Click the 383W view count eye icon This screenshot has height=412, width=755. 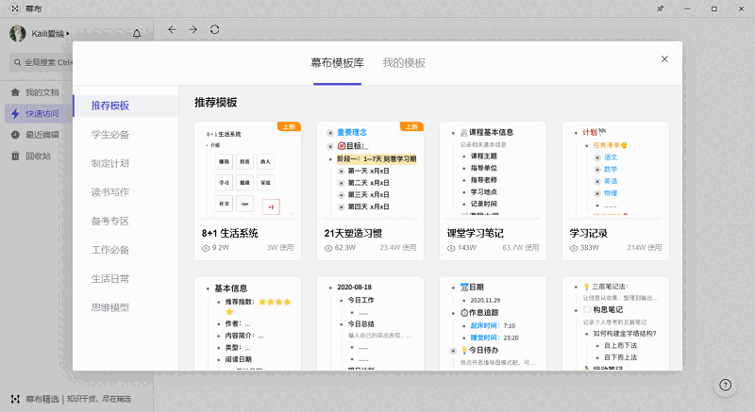tap(574, 248)
